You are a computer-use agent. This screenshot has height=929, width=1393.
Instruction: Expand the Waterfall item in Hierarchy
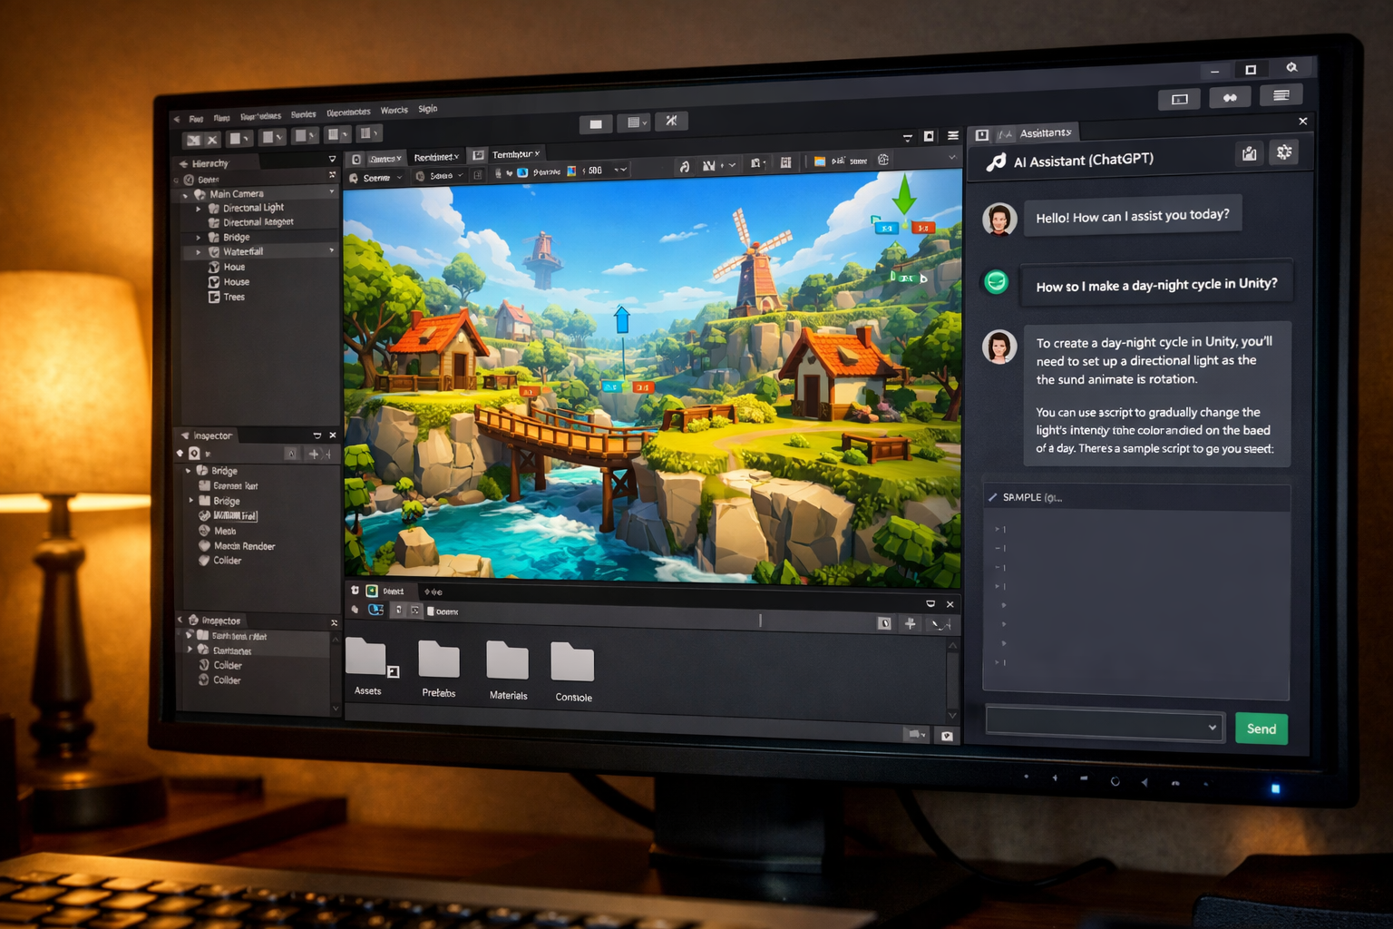[200, 252]
